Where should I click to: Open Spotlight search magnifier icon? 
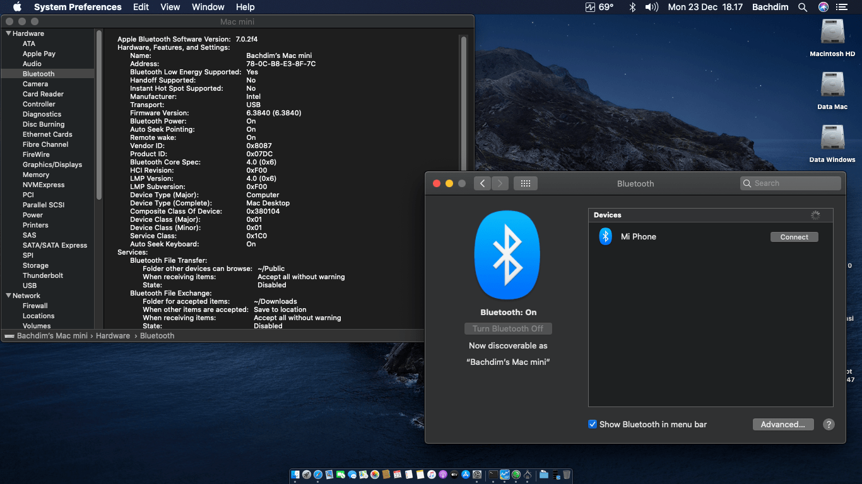click(803, 8)
